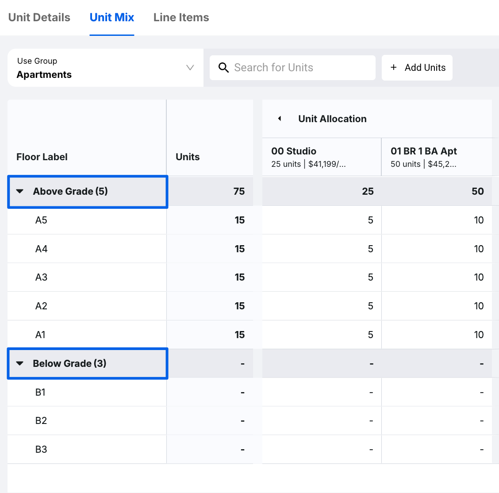Screen dimensions: 499x493
Task: Collapse the Above Grade (5) floor group
Action: point(20,192)
